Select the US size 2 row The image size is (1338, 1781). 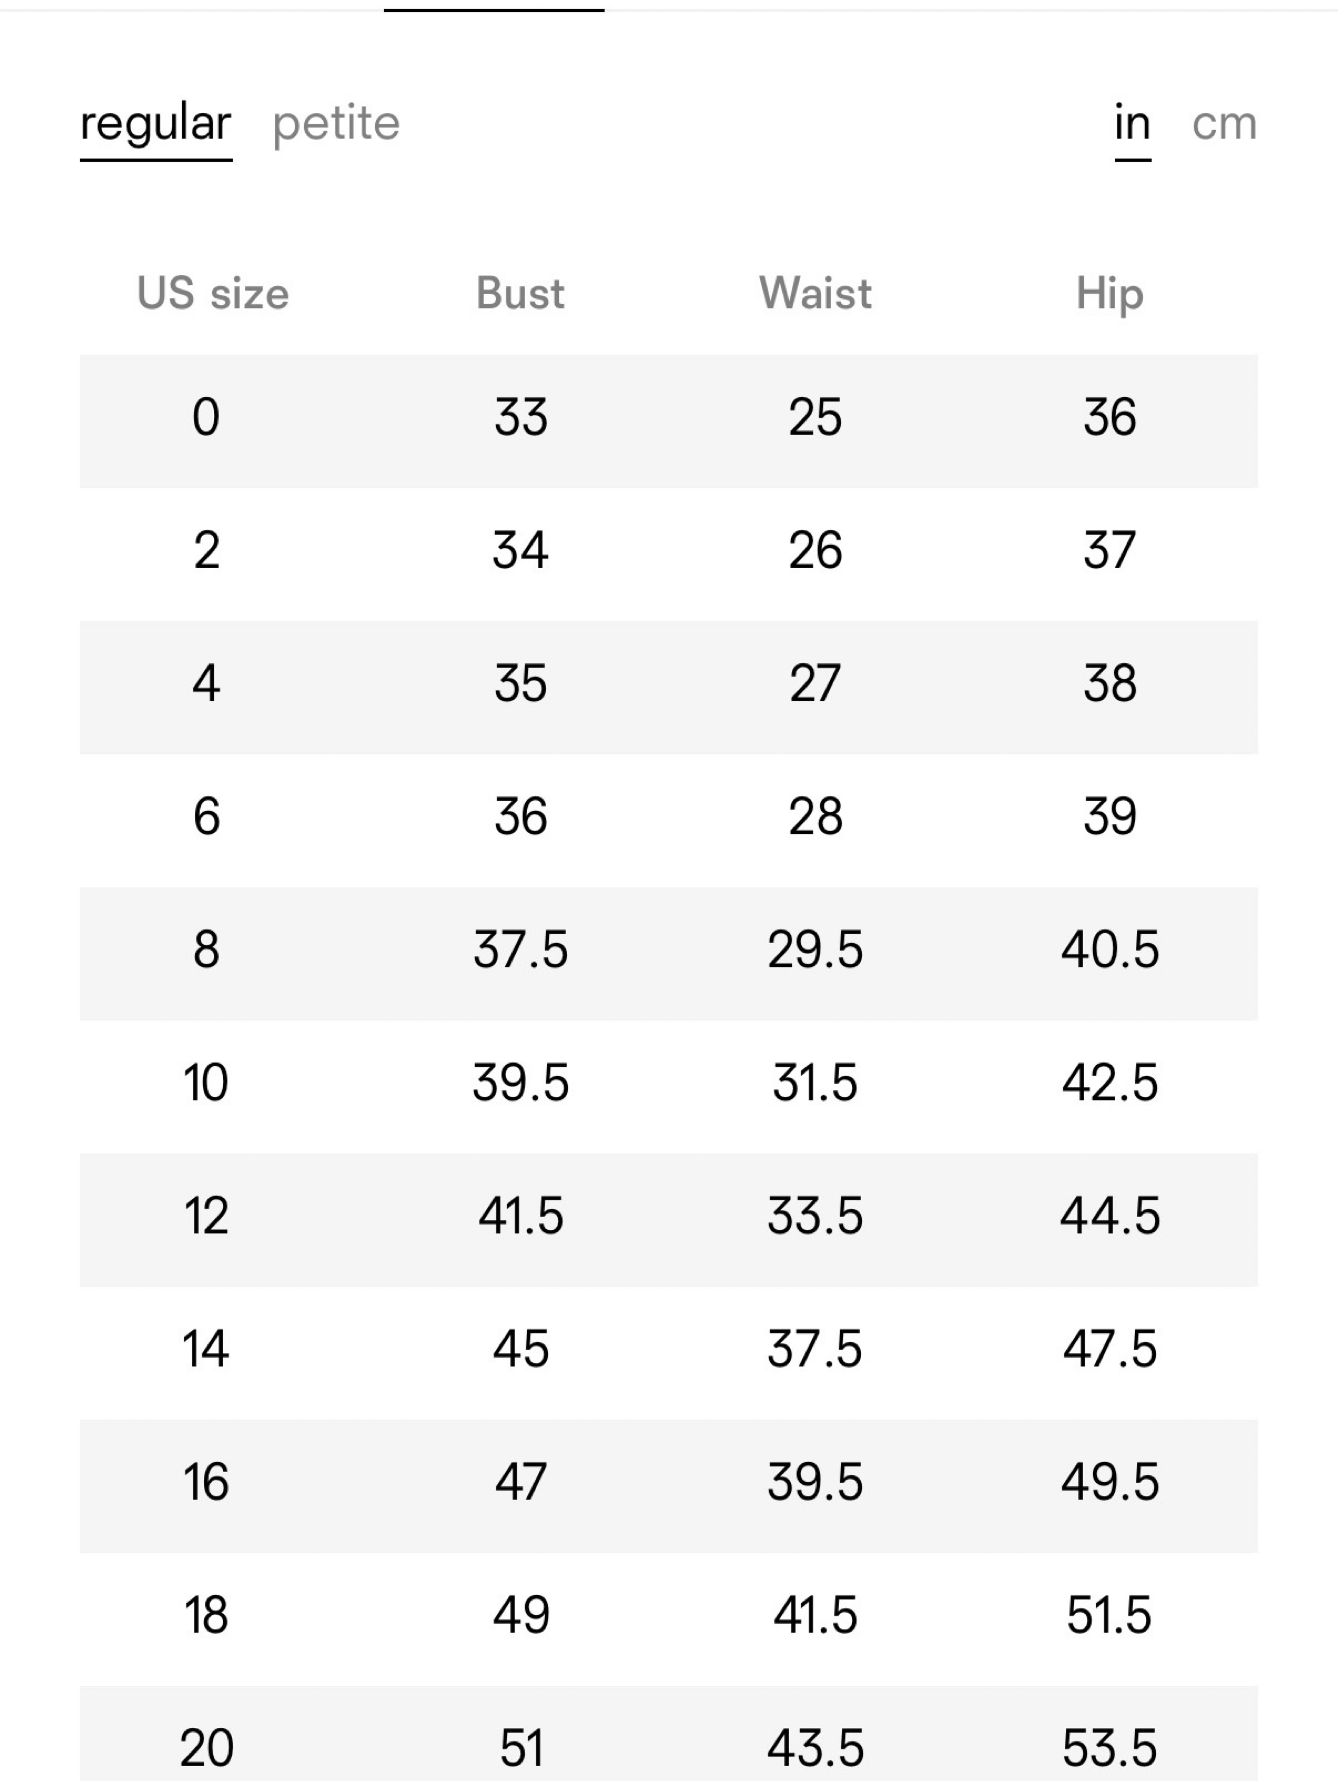[x=669, y=554]
